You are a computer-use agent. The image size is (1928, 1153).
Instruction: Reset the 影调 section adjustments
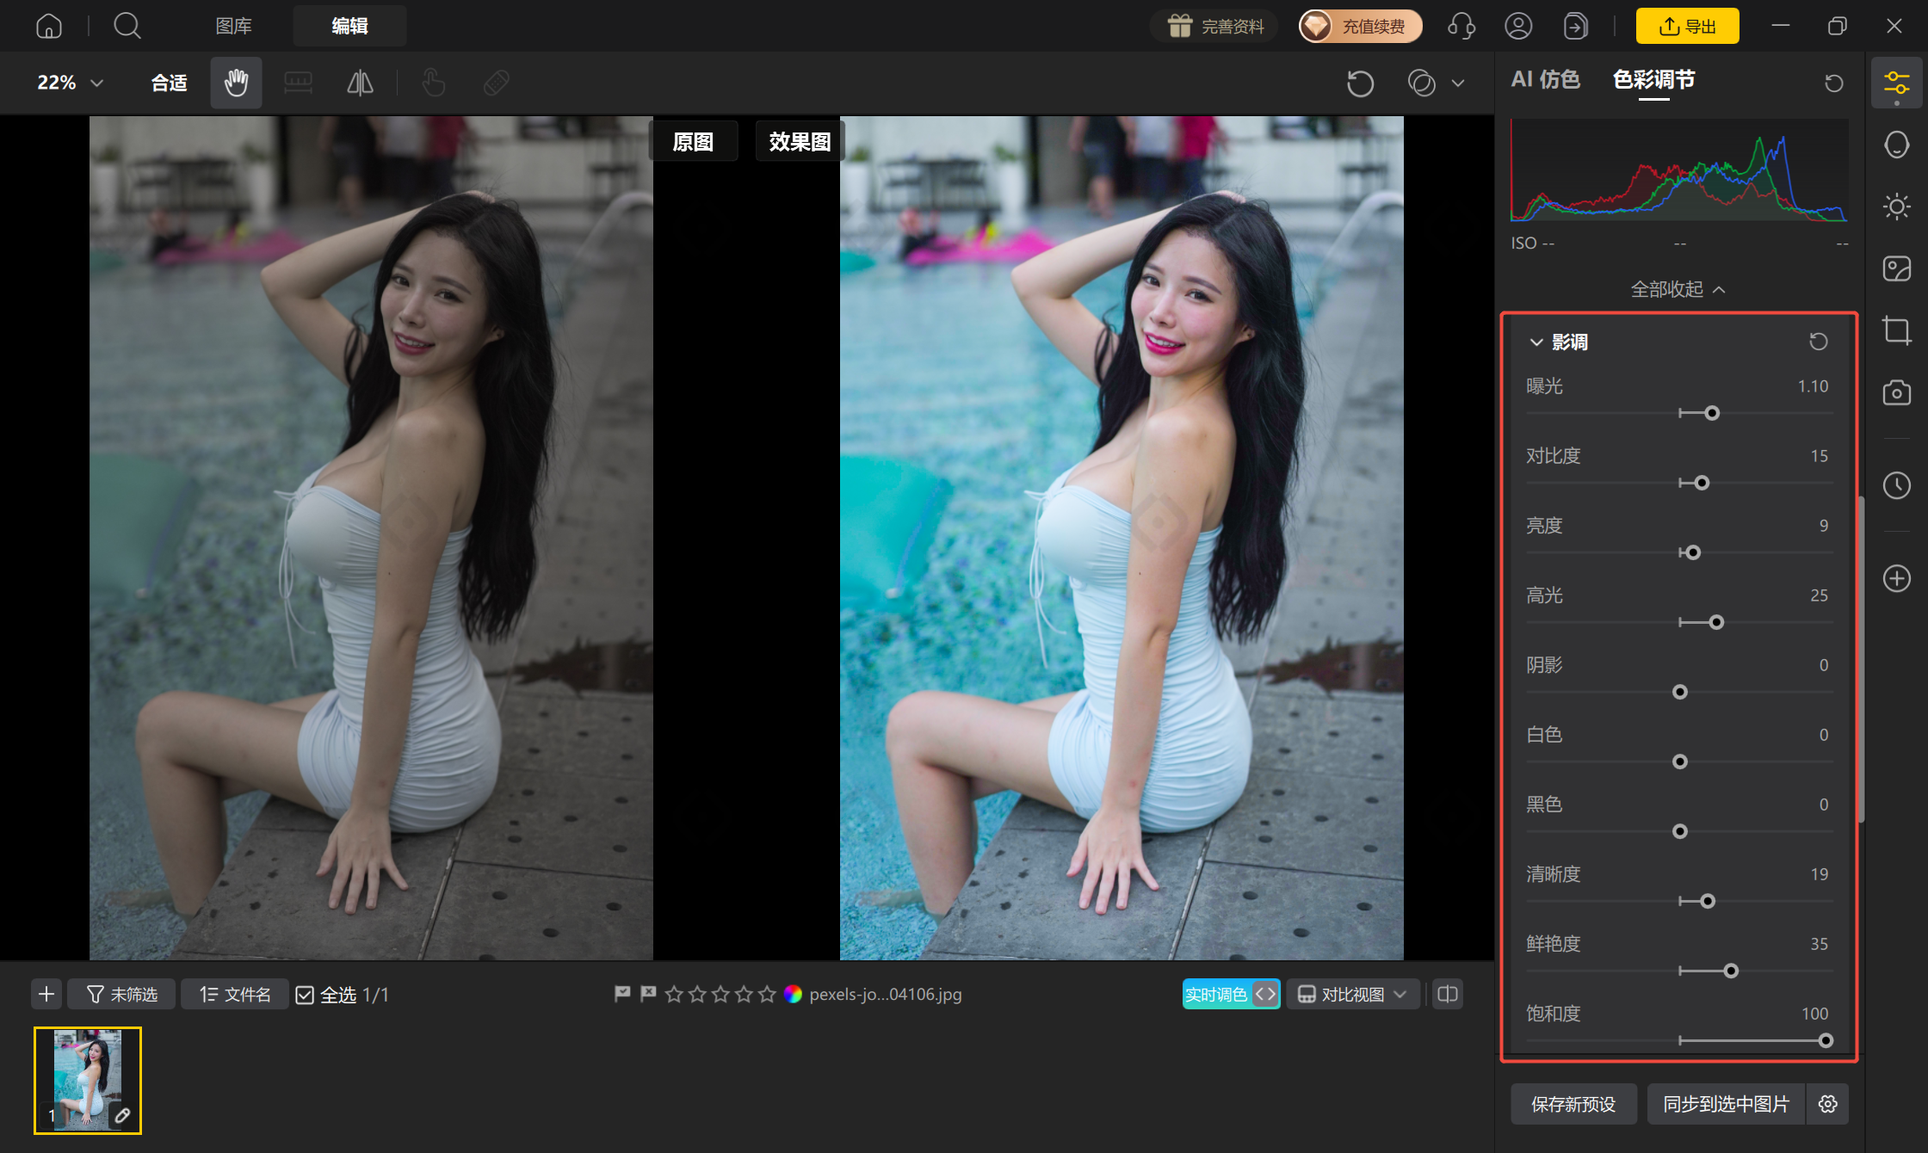tap(1818, 342)
